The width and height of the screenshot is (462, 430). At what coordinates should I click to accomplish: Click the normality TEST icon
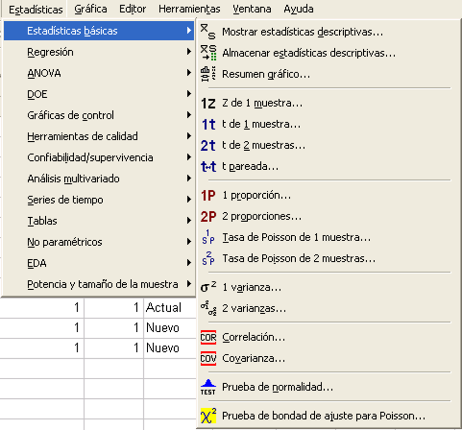tap(208, 387)
